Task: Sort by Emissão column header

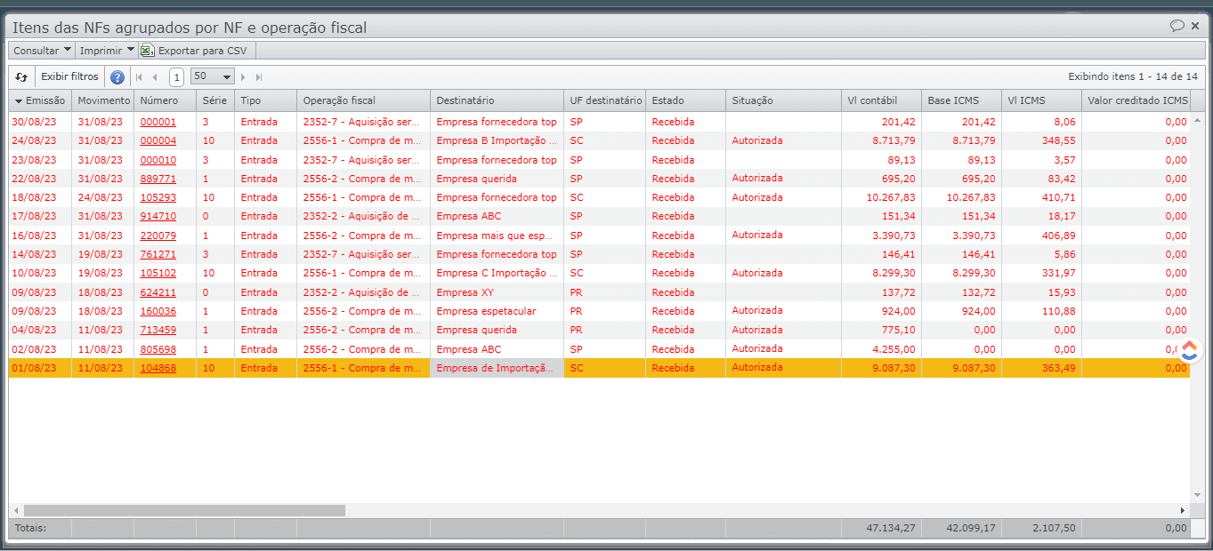Action: click(40, 100)
